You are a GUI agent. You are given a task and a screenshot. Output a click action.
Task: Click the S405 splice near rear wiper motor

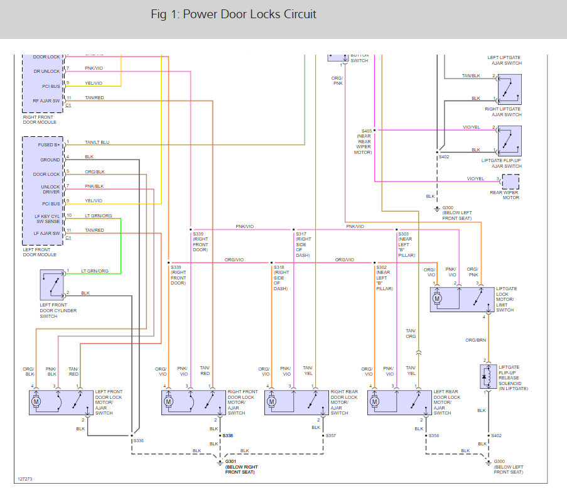(x=374, y=131)
